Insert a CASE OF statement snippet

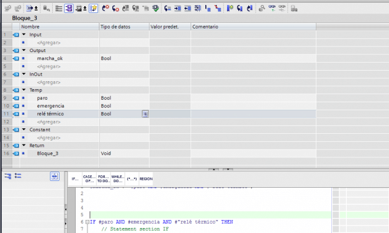[x=89, y=178]
